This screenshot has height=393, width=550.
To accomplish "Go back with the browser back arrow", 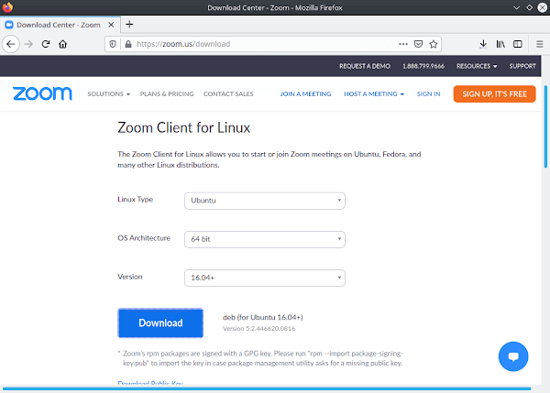I will click(x=11, y=44).
